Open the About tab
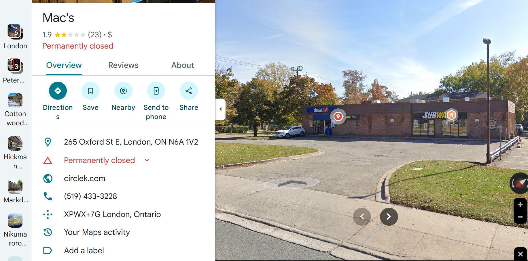The image size is (528, 261). [x=183, y=65]
